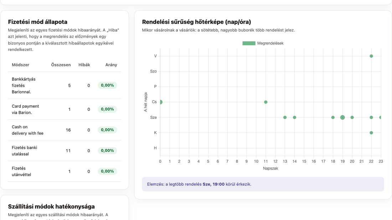This screenshot has width=392, height=220.
Task: Click the 0,00% badge for Card payment via Barion
Action: pos(107,109)
